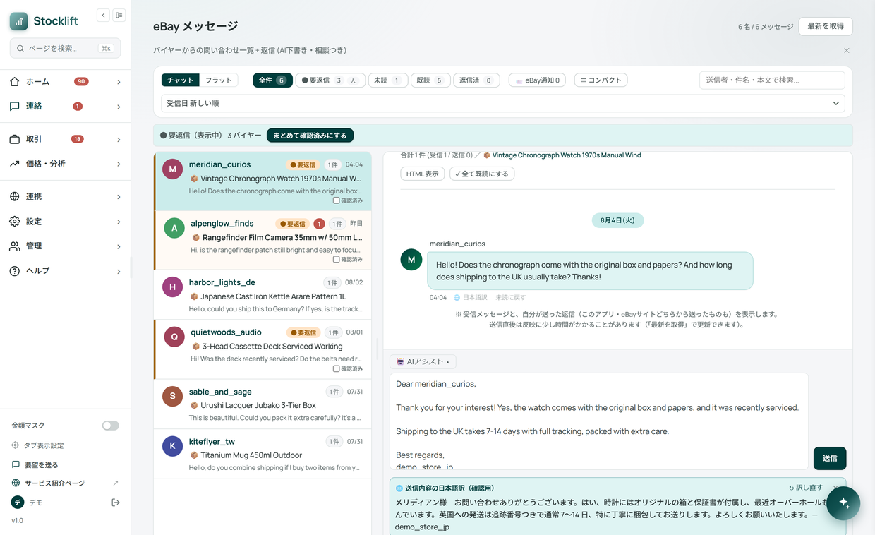Open 連絡 via its speech bubble icon
Screen dimensions: 875x535
[x=15, y=107]
